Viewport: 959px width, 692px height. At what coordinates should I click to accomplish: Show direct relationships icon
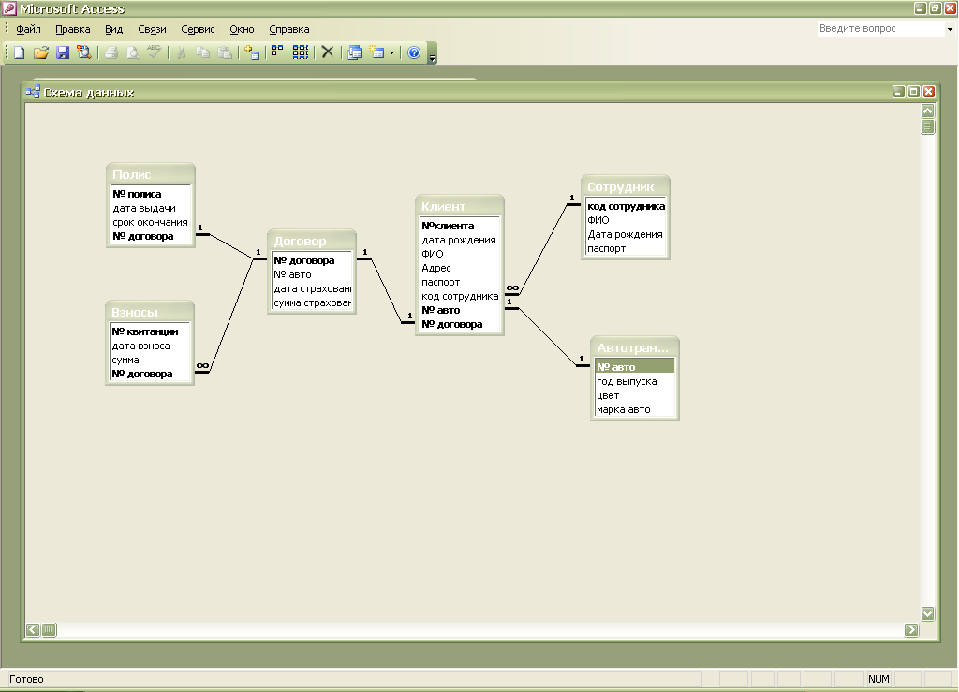[x=277, y=52]
